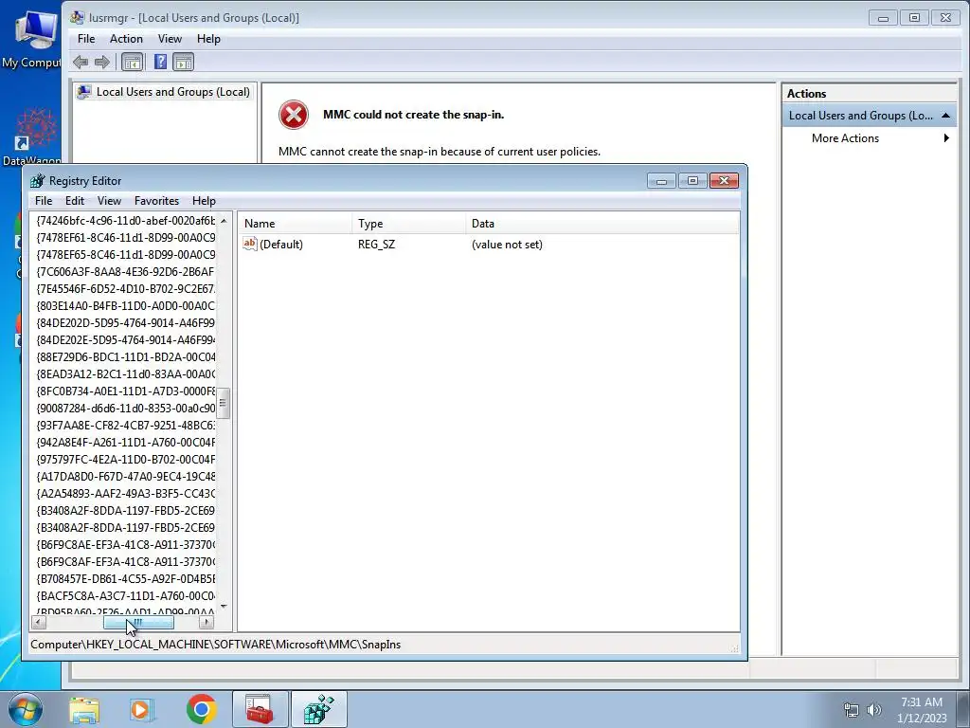Open the Windows Start button
The image size is (970, 728).
click(x=26, y=709)
